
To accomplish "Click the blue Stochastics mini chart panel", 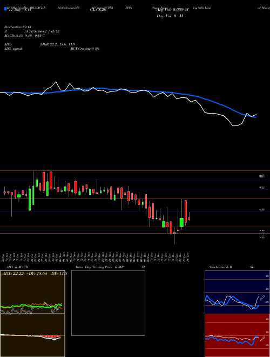I will (x=237, y=292).
